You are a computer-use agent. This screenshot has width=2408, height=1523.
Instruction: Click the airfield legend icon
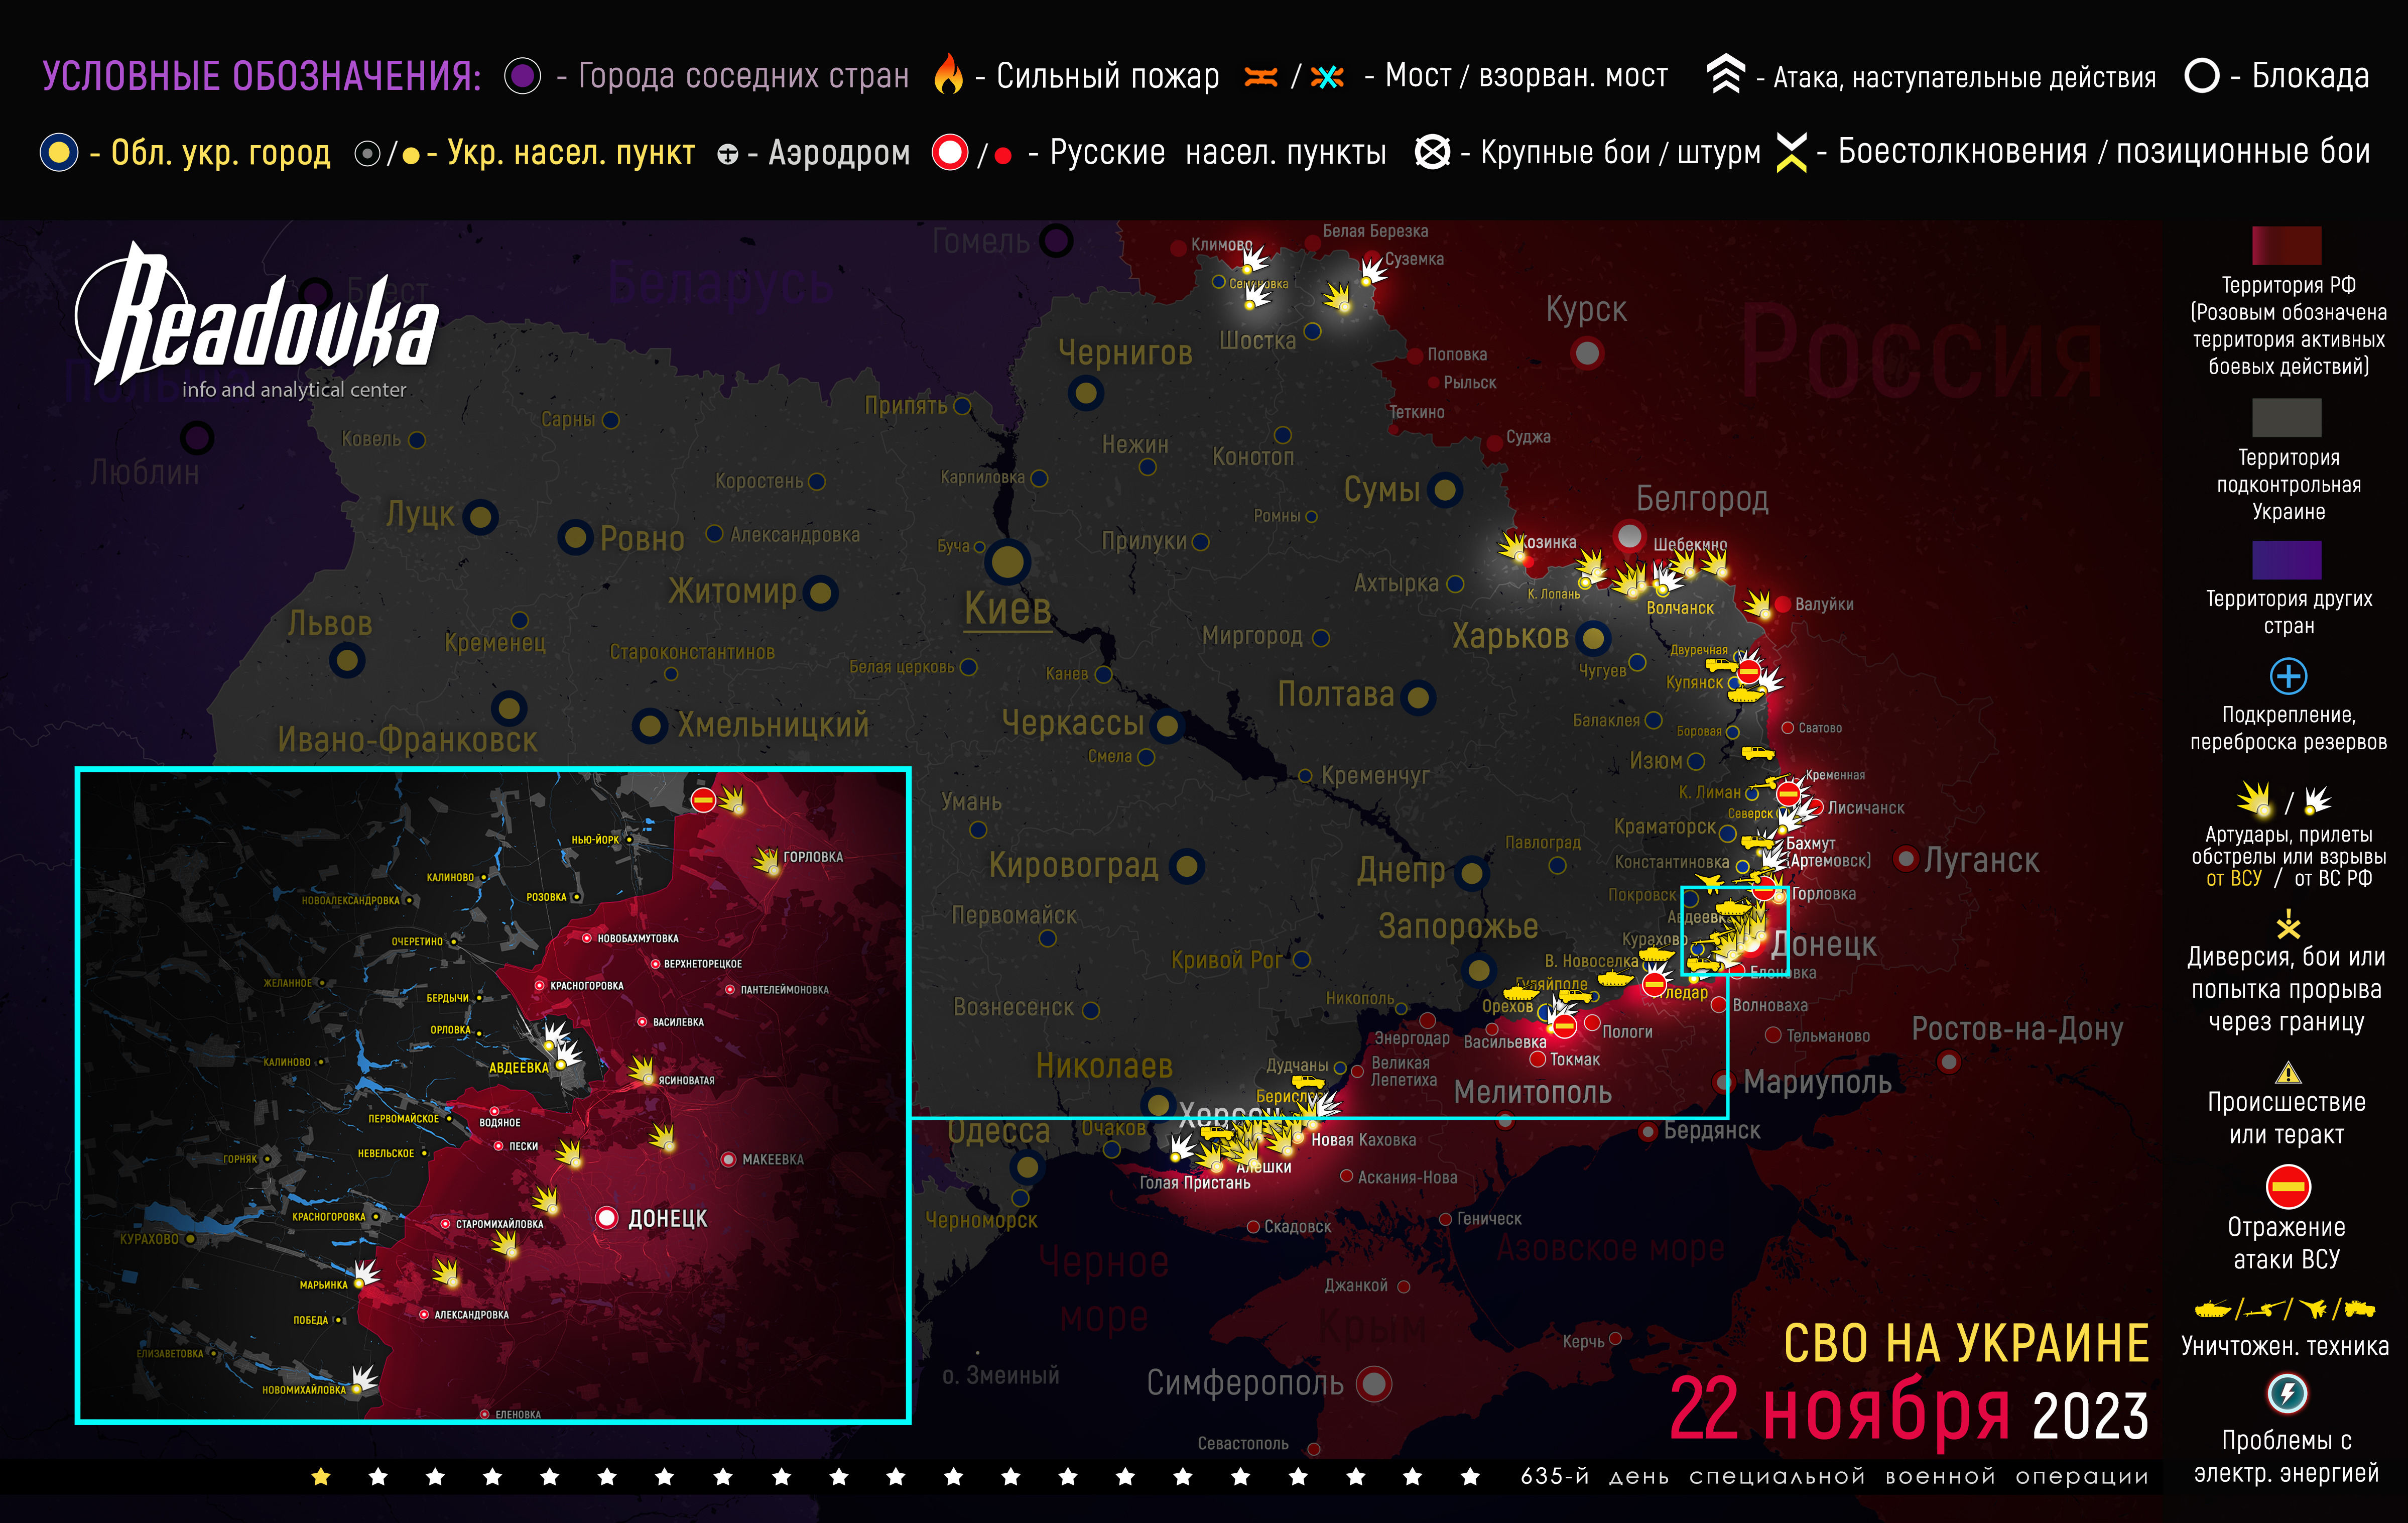click(x=727, y=154)
